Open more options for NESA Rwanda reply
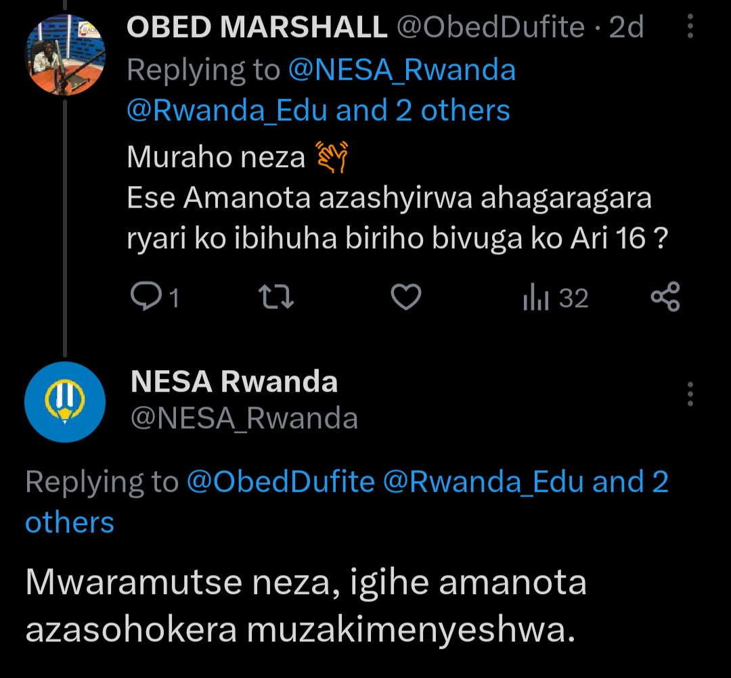Viewport: 731px width, 678px height. (x=690, y=393)
